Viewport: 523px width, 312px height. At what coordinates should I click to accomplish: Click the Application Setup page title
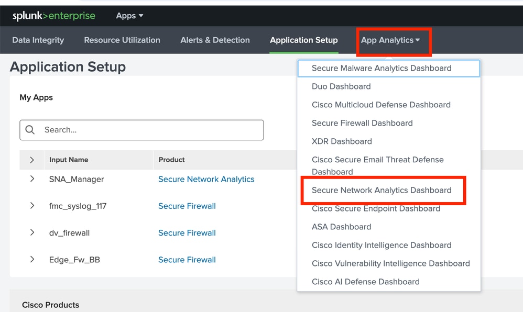68,66
